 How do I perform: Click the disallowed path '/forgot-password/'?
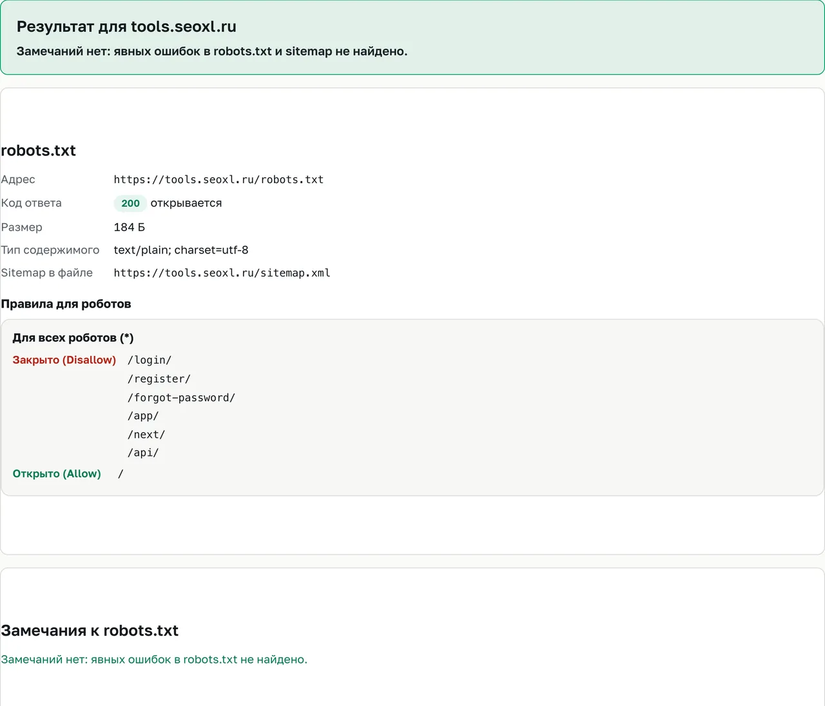tap(182, 398)
